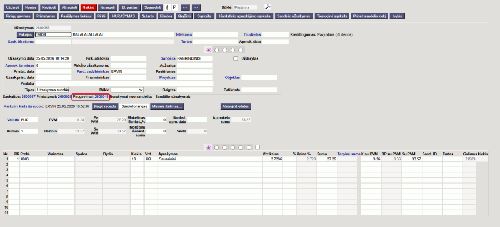The image size is (500, 227).
Task: Click the Grąžinti button
Action: pos(184,16)
